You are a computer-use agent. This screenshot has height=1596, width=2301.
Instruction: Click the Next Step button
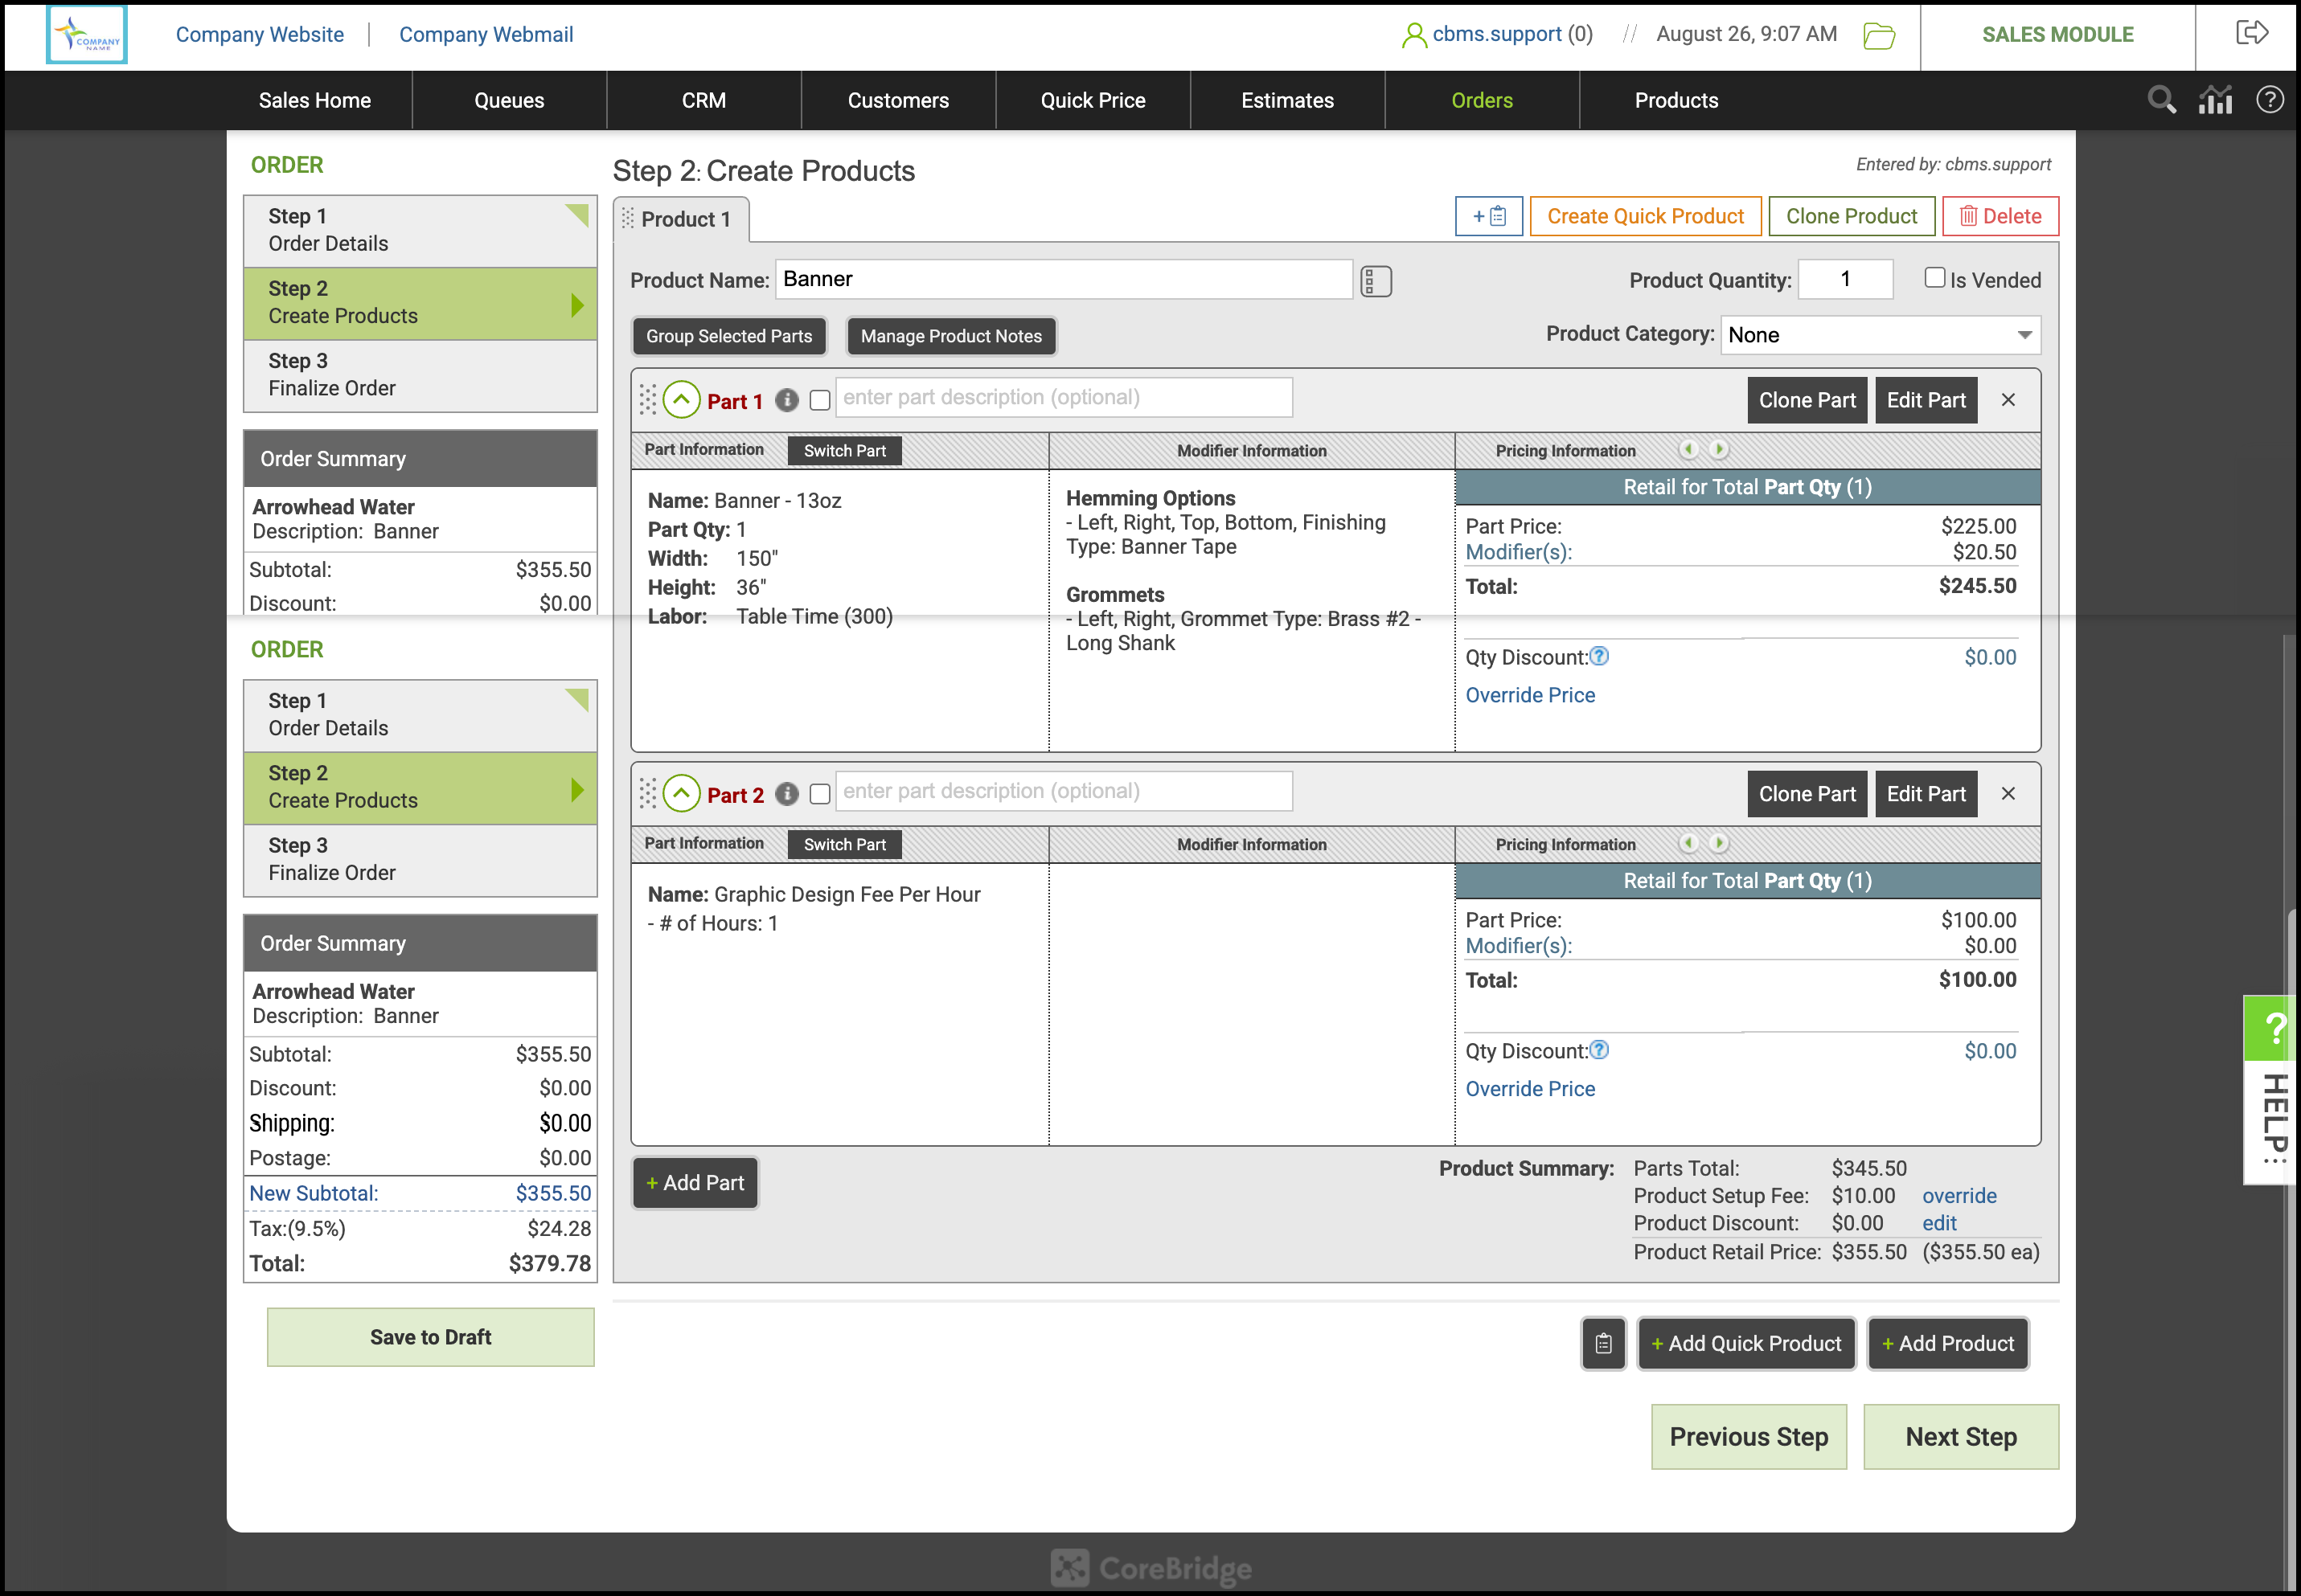pos(1960,1437)
